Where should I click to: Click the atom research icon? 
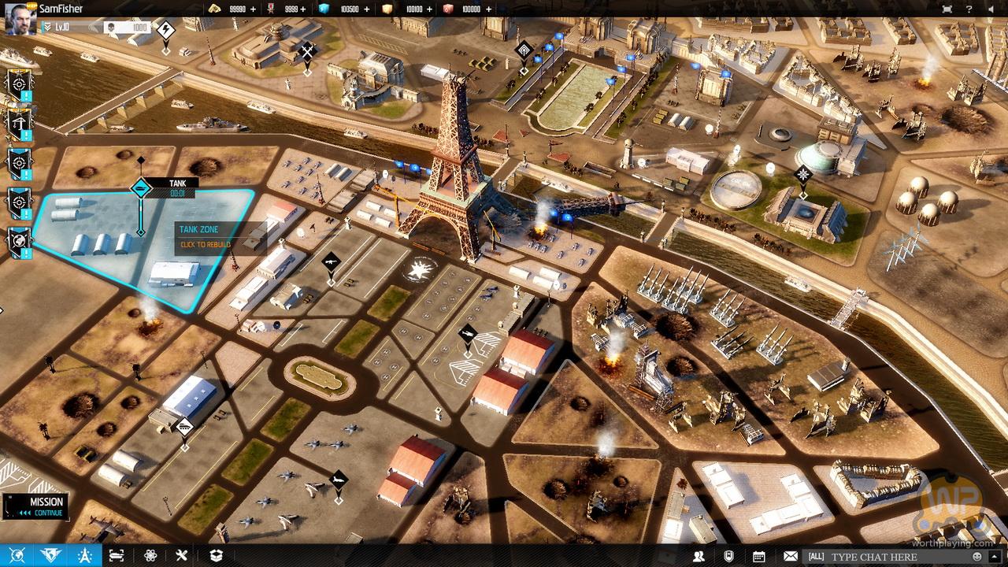pyautogui.click(x=150, y=555)
